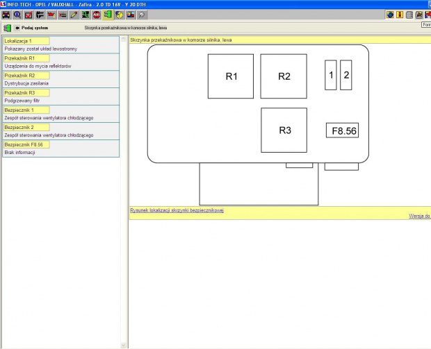Click the globe icon at top right
The width and height of the screenshot is (431, 349).
[x=390, y=15]
